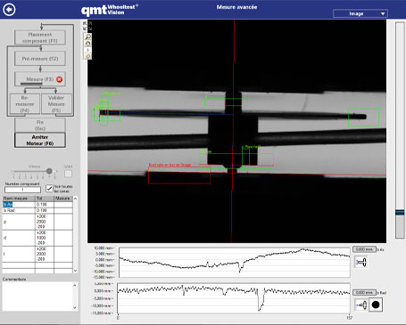The image size is (406, 325).
Task: Click the Valider Mesure (F5) button
Action: coord(56,104)
